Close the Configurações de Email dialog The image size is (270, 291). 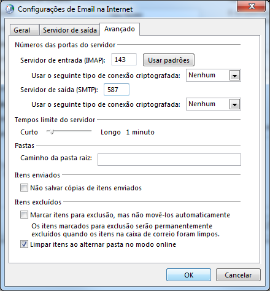point(252,6)
